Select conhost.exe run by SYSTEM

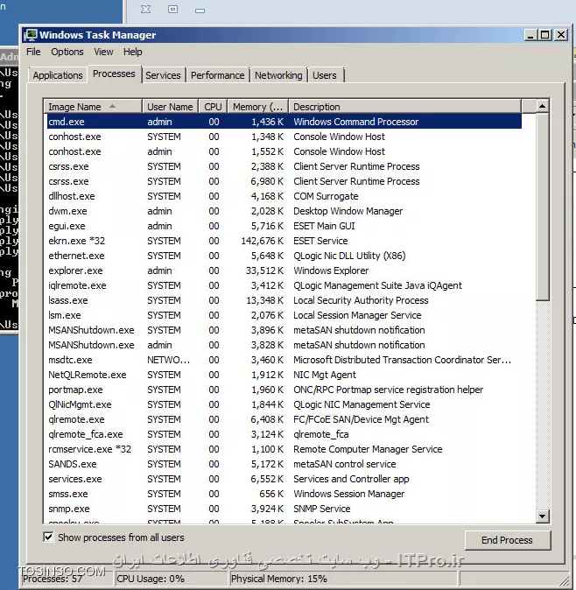[x=284, y=137]
